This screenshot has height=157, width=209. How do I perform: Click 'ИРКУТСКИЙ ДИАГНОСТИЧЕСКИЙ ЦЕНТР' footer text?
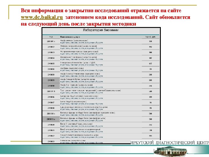point(170,142)
